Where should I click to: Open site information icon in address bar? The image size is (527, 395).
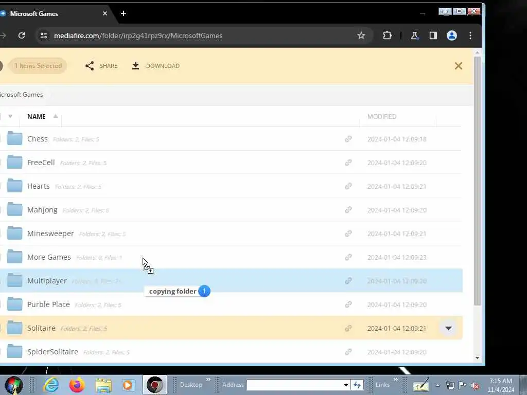click(44, 35)
